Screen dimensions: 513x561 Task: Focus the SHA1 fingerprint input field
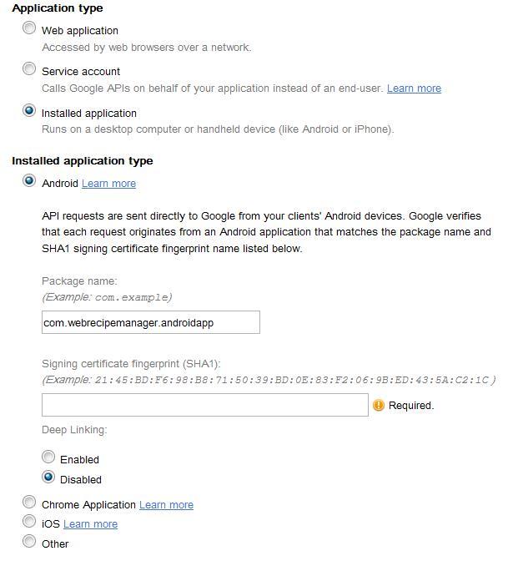[204, 405]
